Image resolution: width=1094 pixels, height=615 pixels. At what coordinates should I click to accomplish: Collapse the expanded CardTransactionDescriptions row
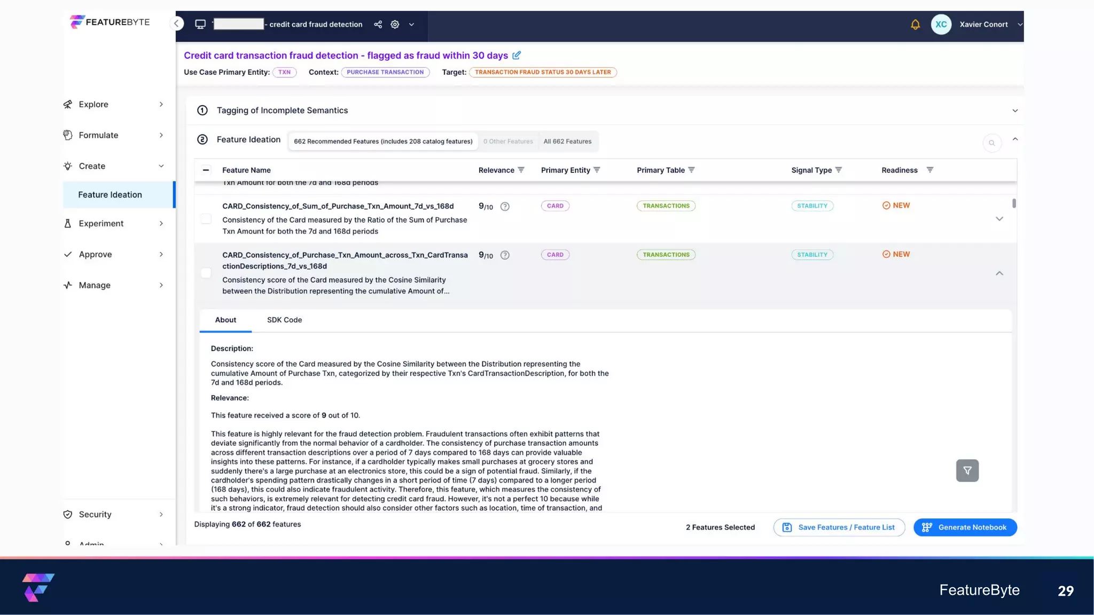point(999,273)
